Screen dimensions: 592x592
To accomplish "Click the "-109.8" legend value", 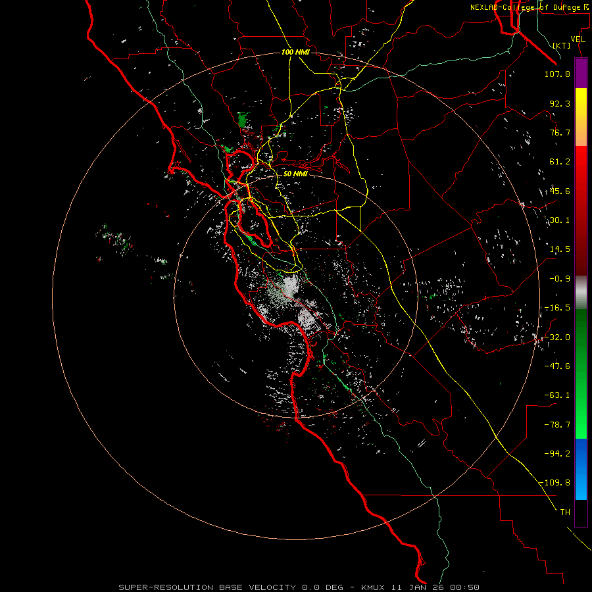I will pyautogui.click(x=555, y=483).
